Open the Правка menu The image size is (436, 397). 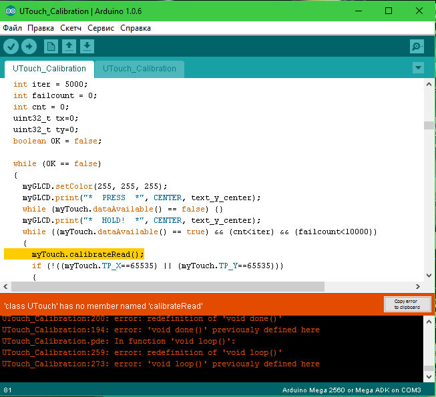point(41,28)
